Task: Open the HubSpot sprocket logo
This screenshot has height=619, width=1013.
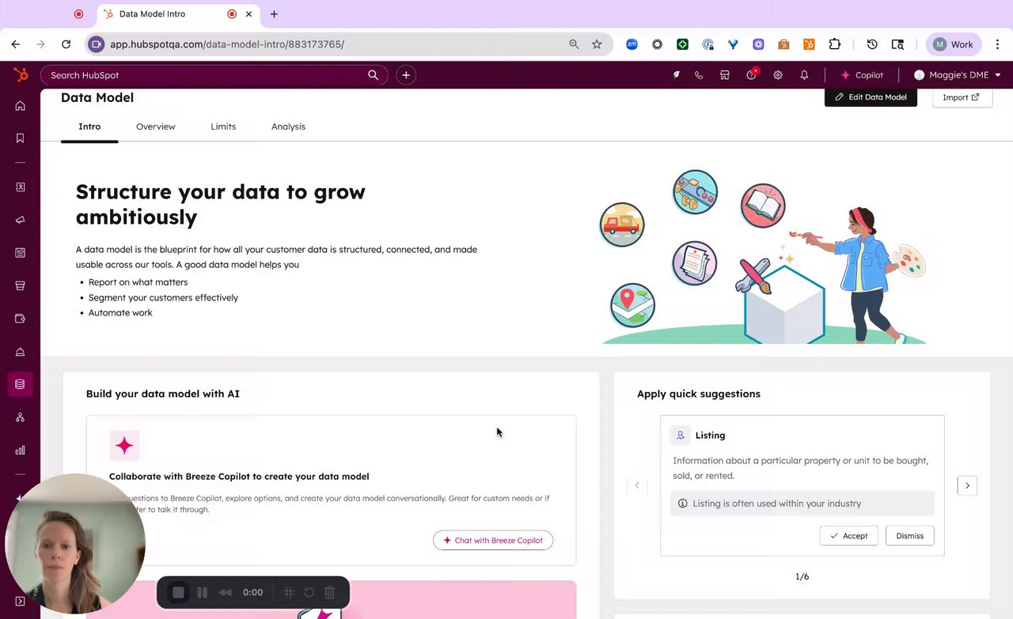Action: pos(21,75)
